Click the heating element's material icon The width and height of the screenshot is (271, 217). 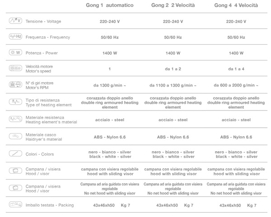point(15,119)
